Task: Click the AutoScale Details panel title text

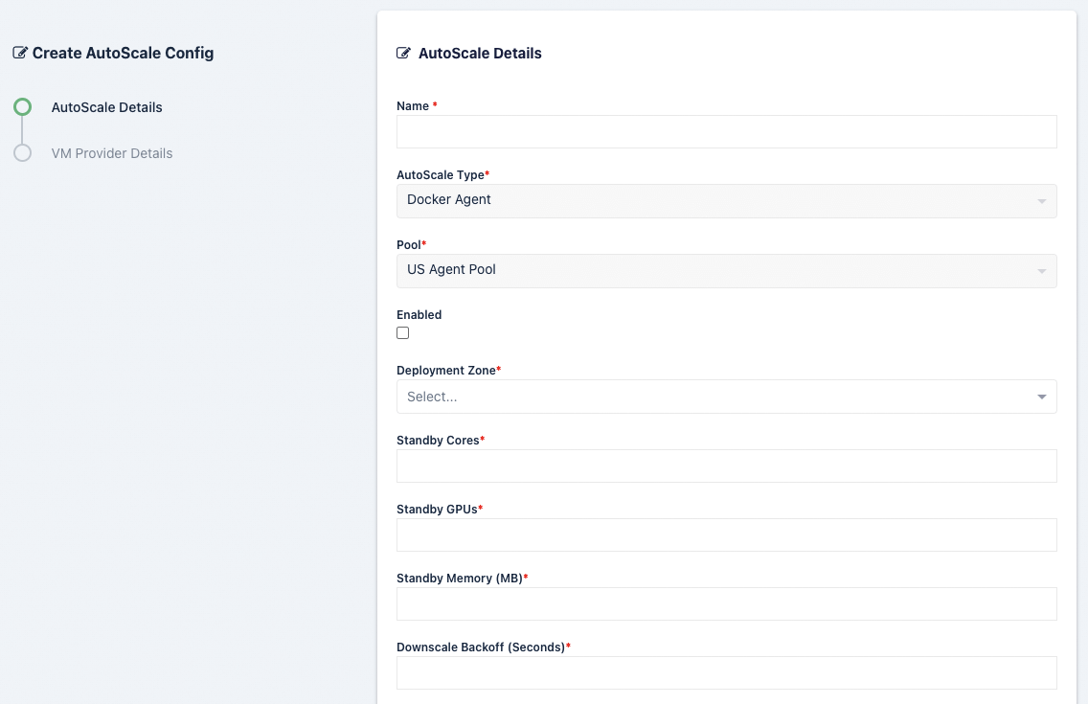Action: point(480,54)
